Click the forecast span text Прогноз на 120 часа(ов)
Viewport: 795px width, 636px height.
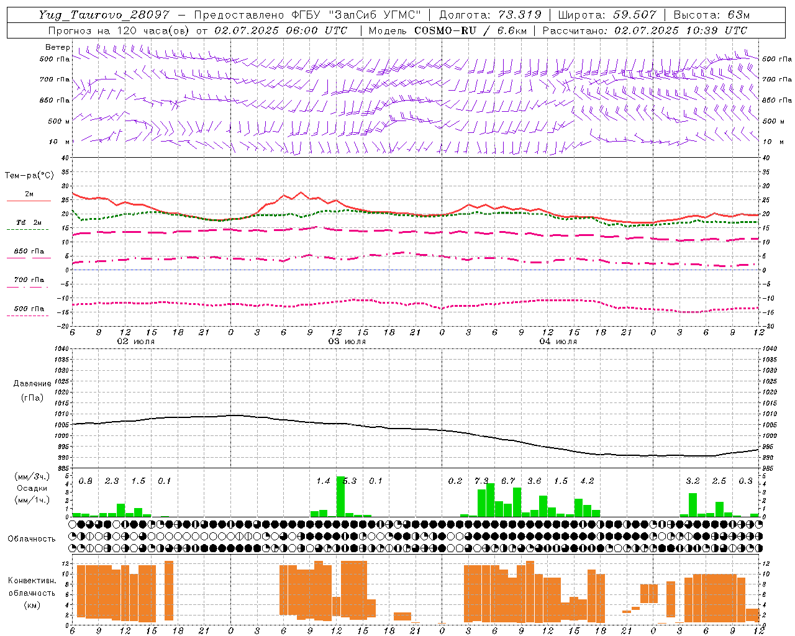coord(119,30)
